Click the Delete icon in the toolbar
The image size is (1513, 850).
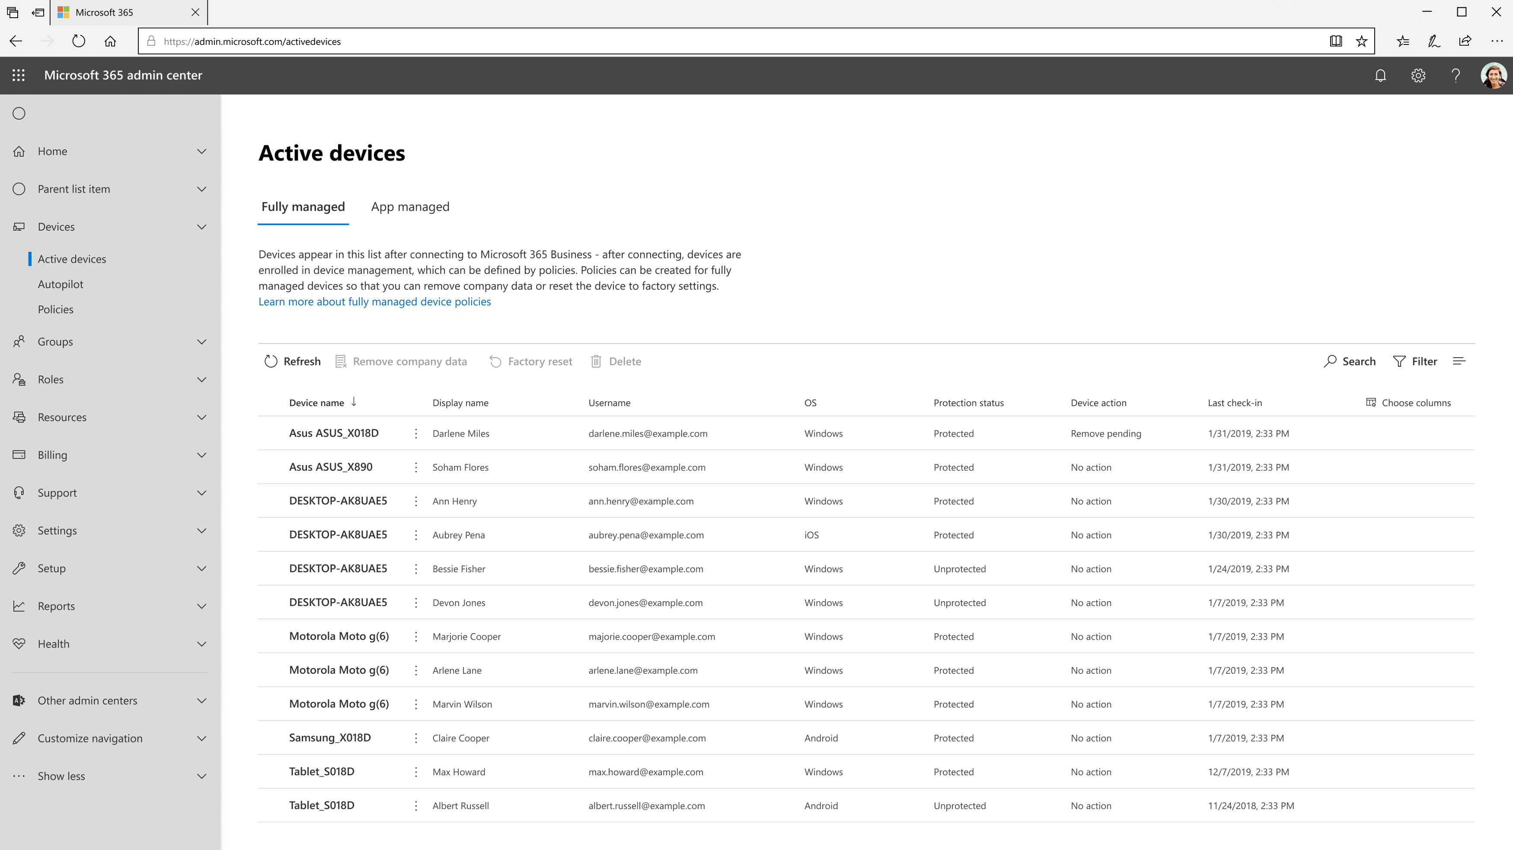coord(597,361)
